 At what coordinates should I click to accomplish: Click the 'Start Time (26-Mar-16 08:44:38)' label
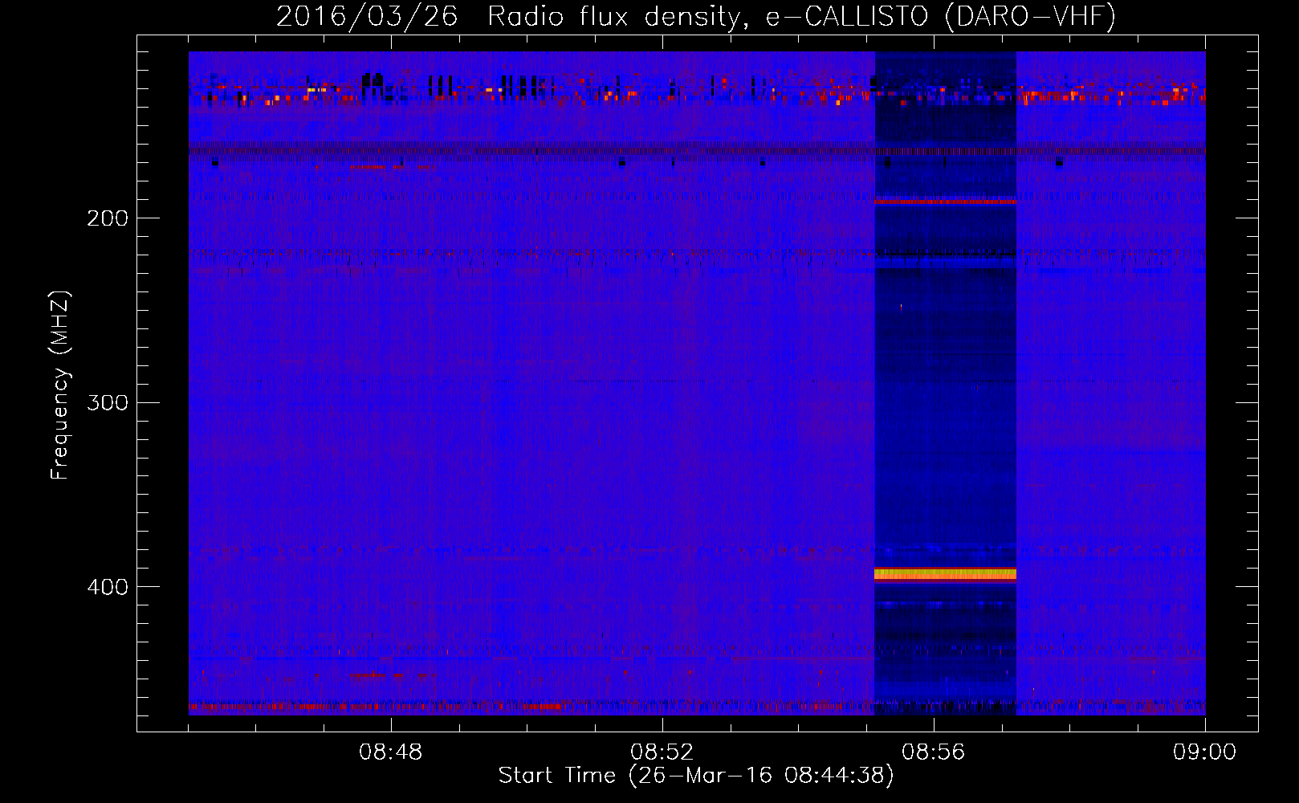[696, 776]
